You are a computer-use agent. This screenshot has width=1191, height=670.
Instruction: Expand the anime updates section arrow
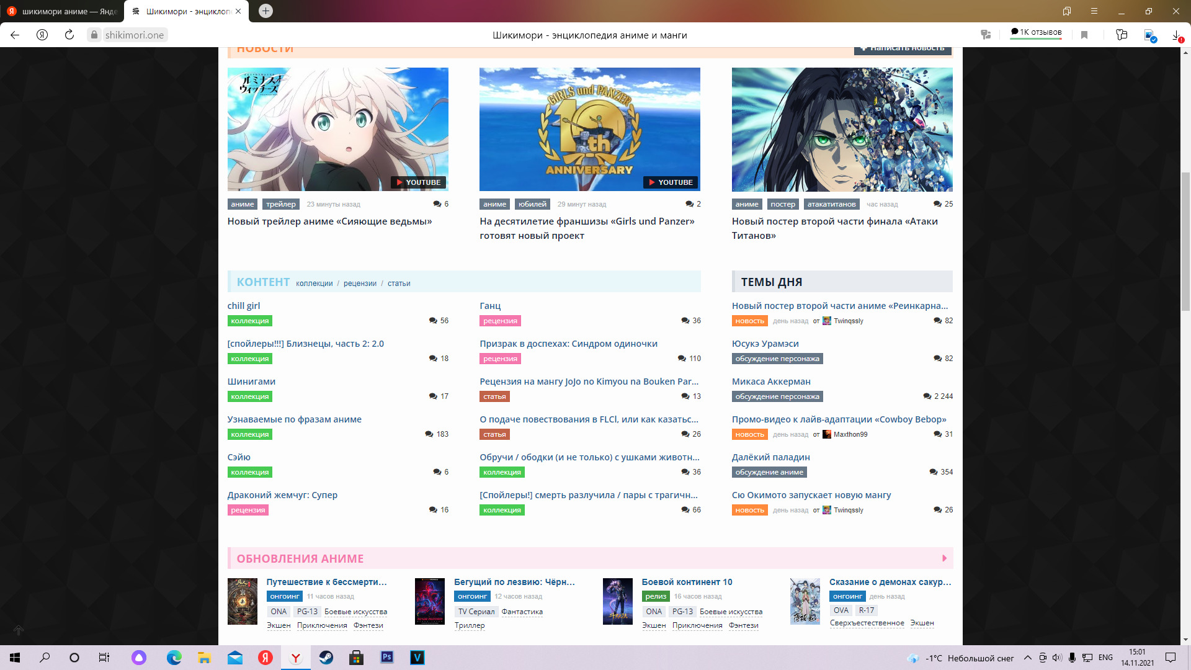(944, 558)
